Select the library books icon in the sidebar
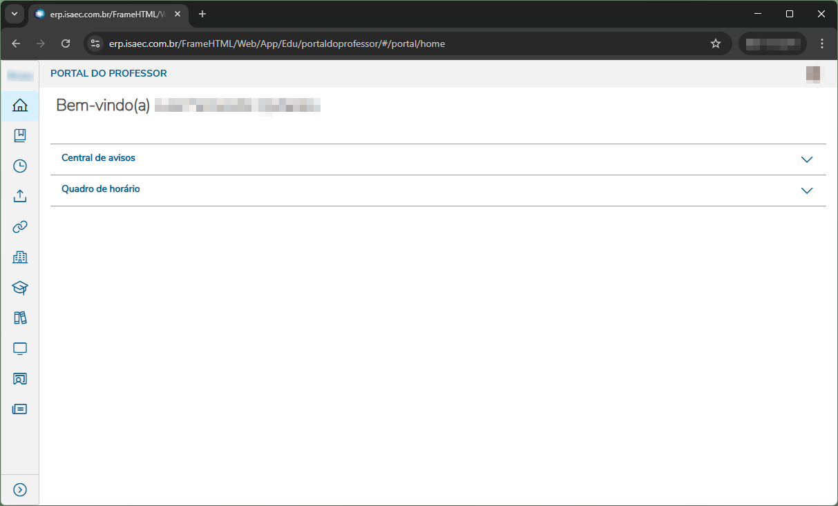This screenshot has width=838, height=506. click(x=19, y=318)
